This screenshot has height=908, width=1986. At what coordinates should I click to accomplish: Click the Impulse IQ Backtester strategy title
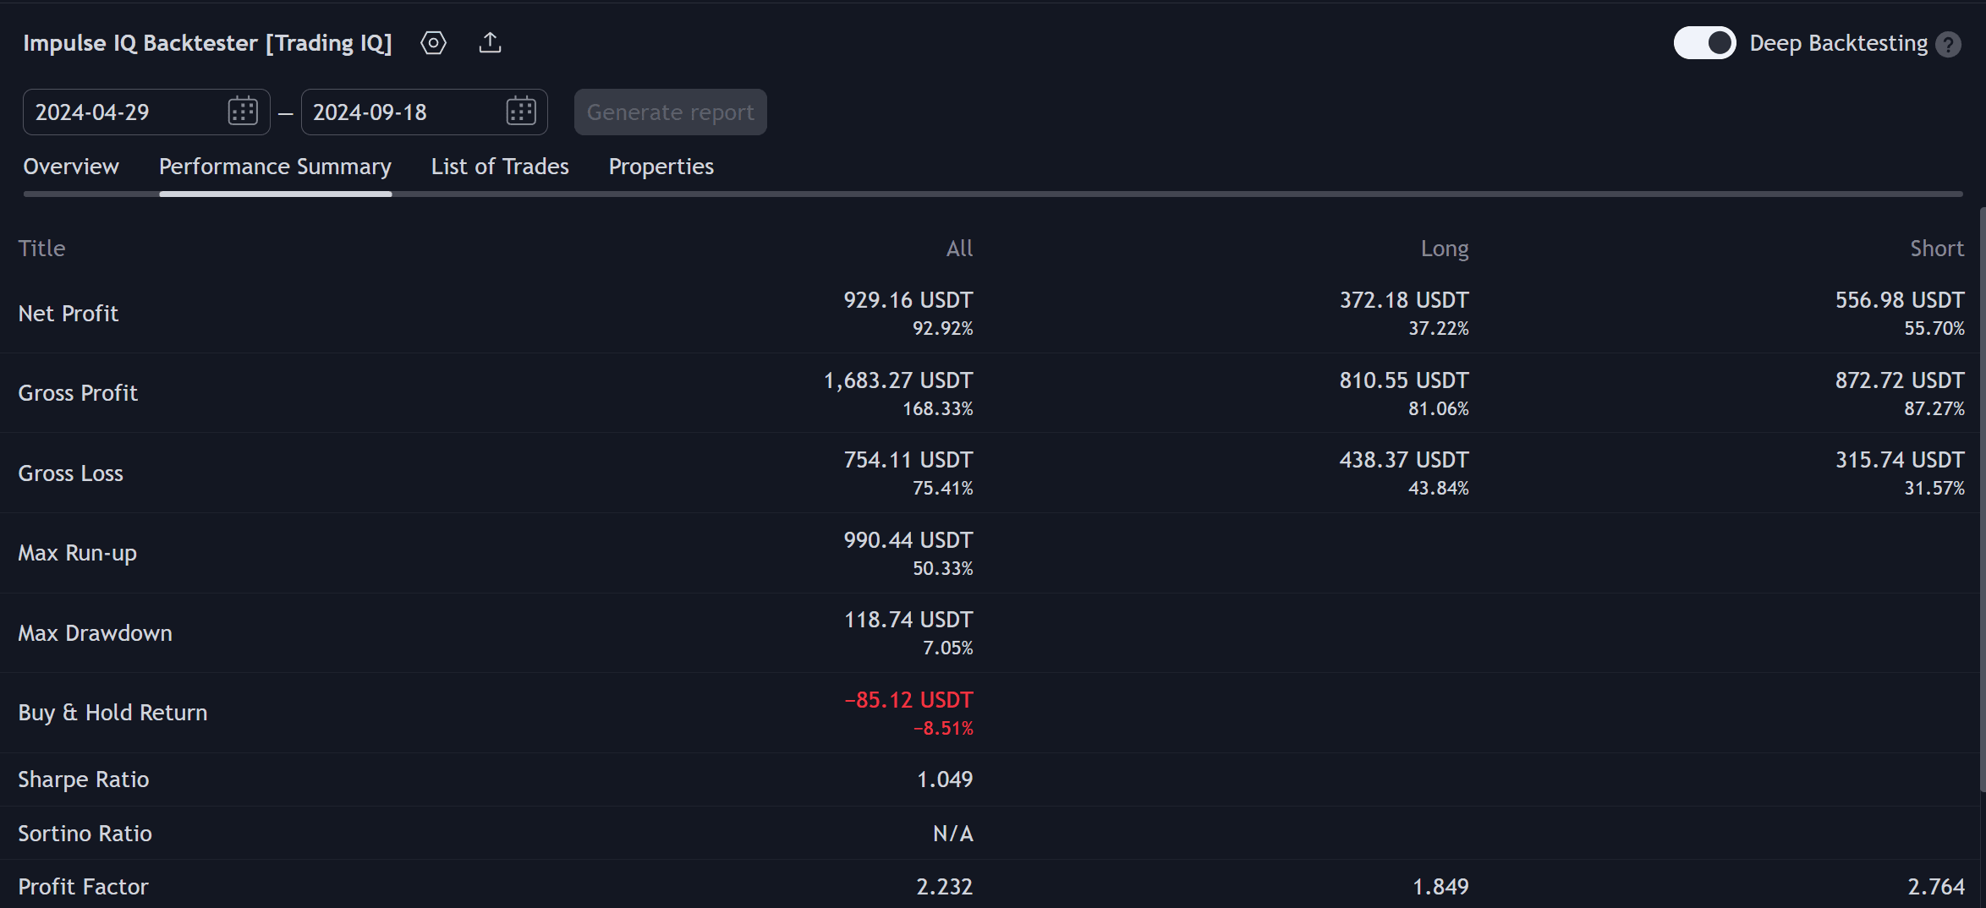point(207,43)
